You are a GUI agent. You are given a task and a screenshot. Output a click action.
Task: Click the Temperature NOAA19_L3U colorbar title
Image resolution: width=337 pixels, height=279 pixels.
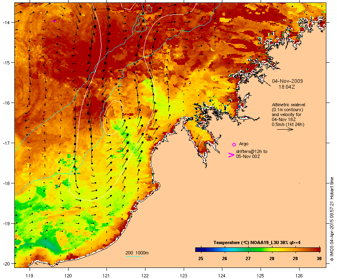click(x=257, y=243)
